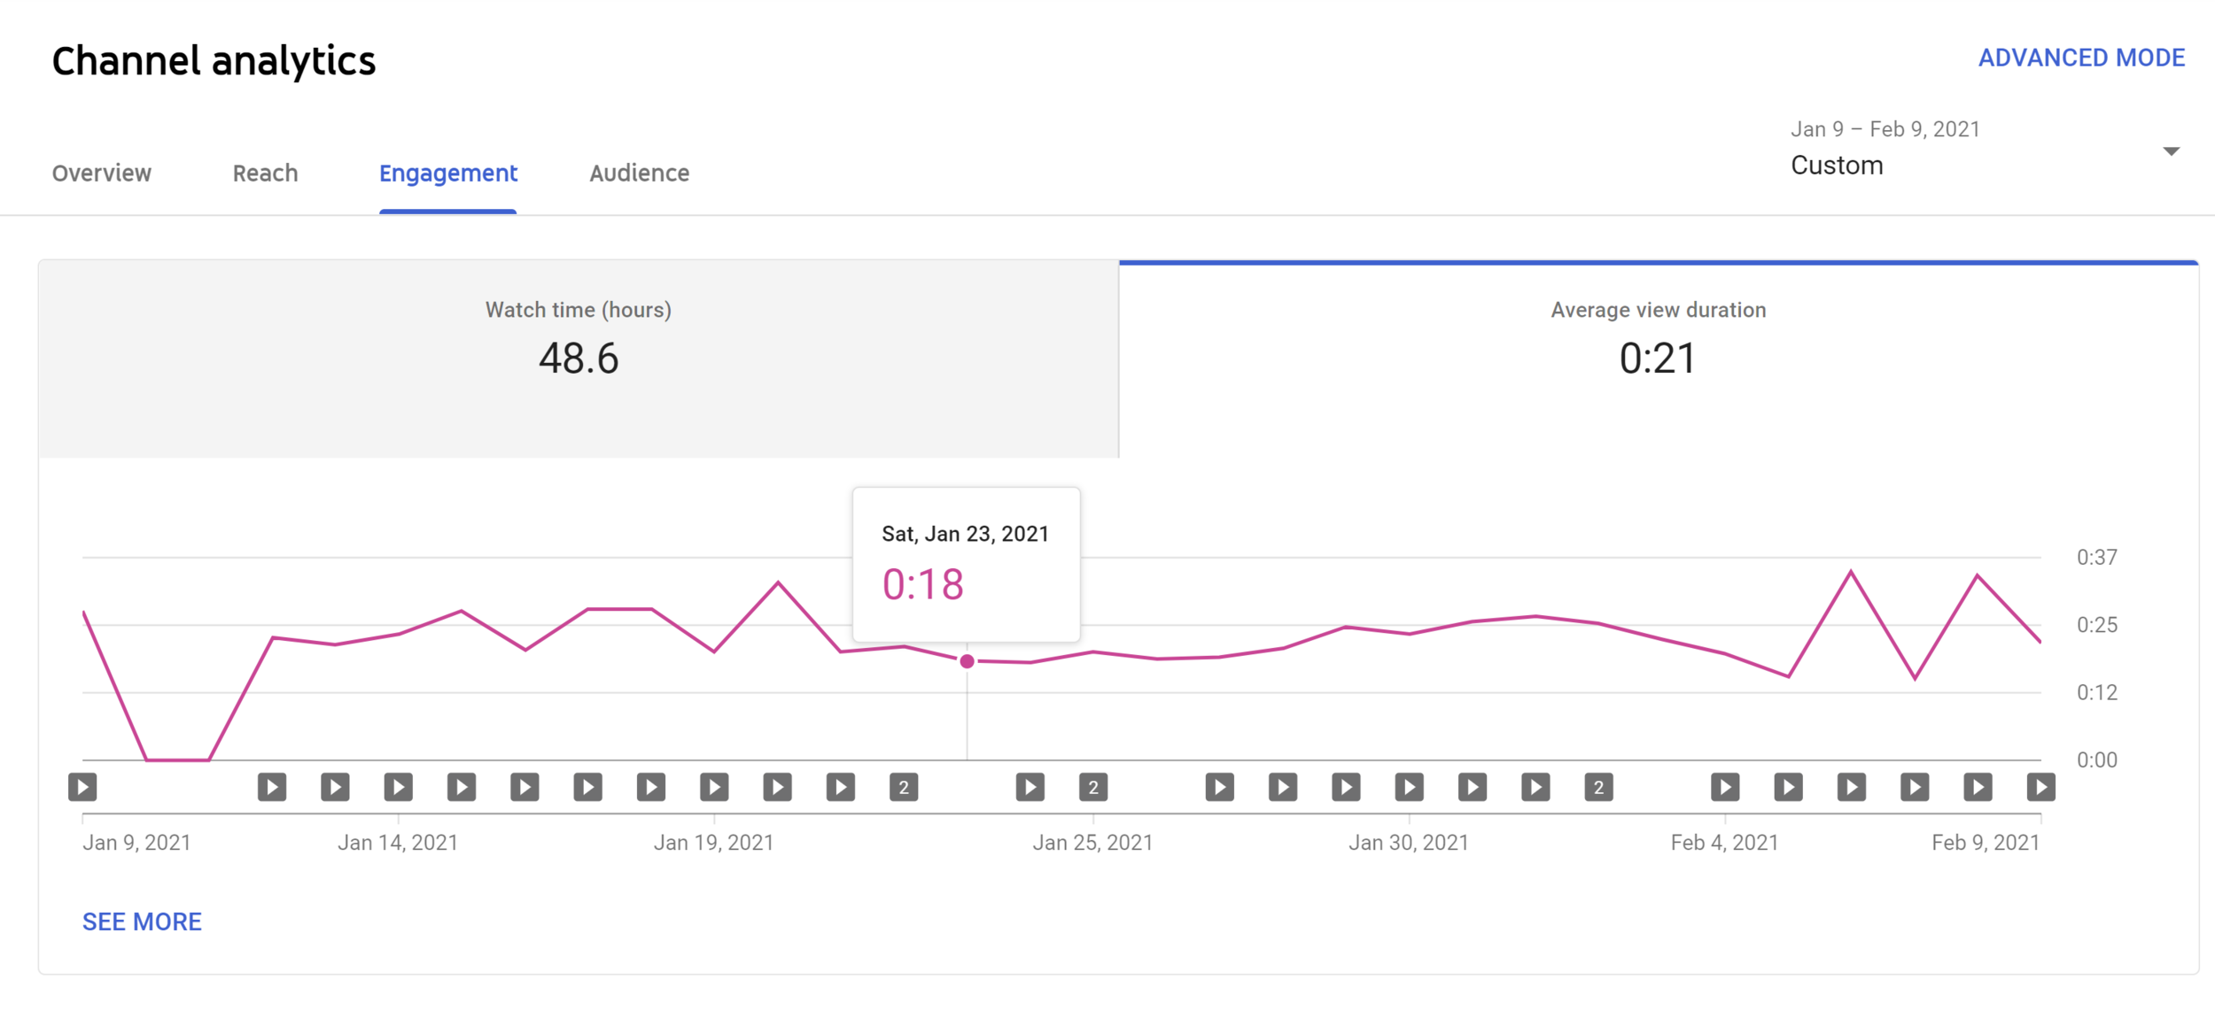Screen dimensions: 2215x1010
Task: Open the video marker above Jan 30, 2021
Action: pyautogui.click(x=1410, y=787)
